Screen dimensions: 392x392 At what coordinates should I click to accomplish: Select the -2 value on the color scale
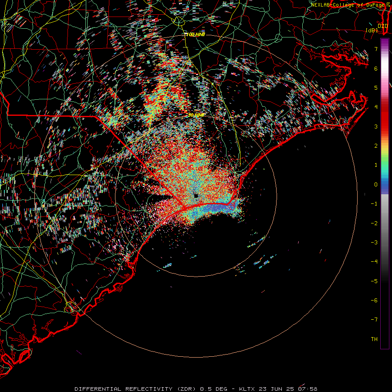tap(374, 223)
